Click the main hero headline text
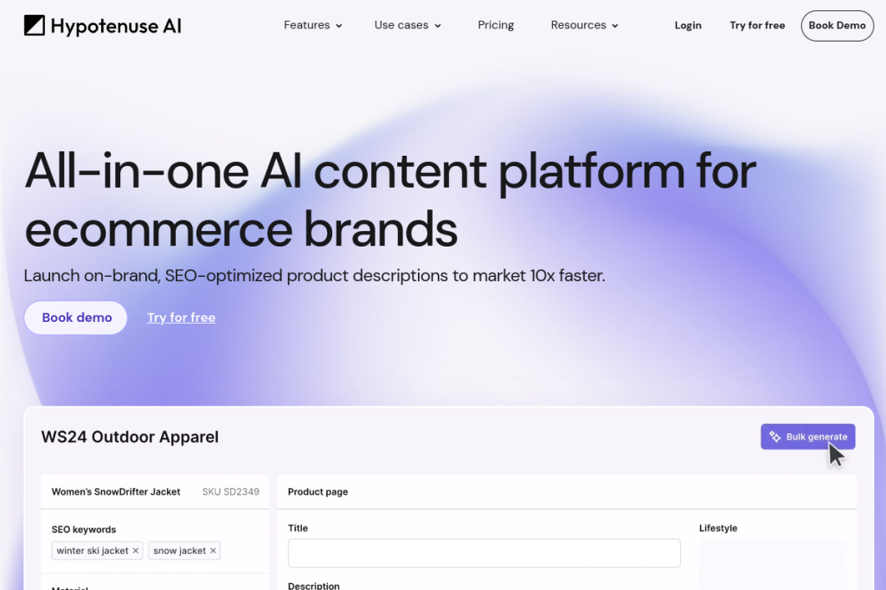Image resolution: width=886 pixels, height=590 pixels. click(390, 200)
